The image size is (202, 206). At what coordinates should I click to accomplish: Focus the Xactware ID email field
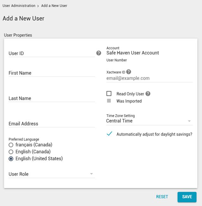point(149,78)
